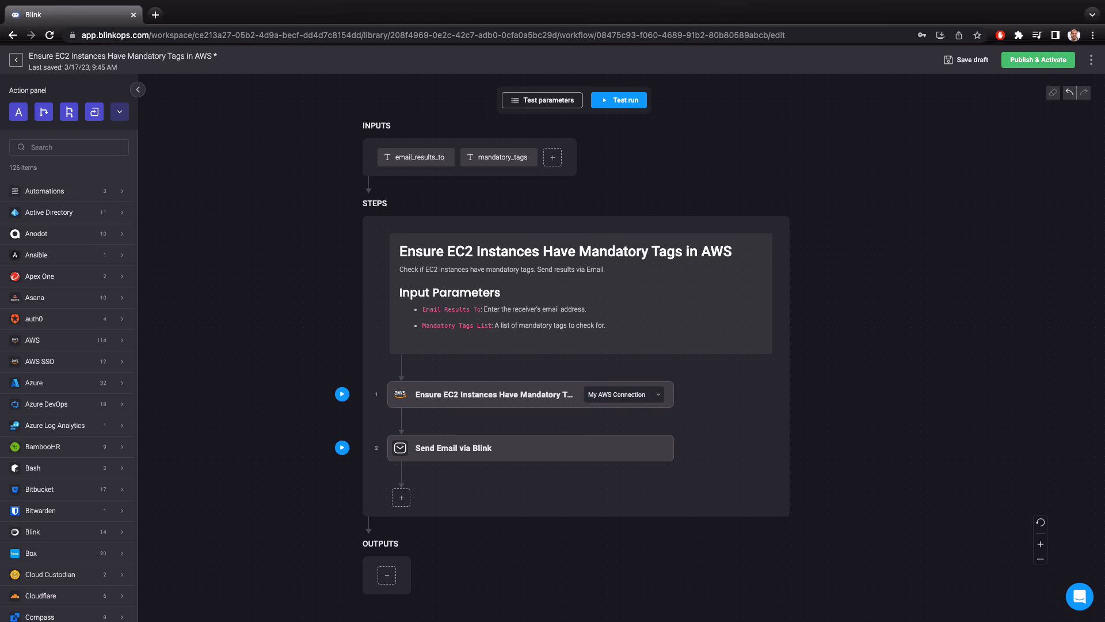
Task: Expand the Apex One category
Action: coord(67,276)
